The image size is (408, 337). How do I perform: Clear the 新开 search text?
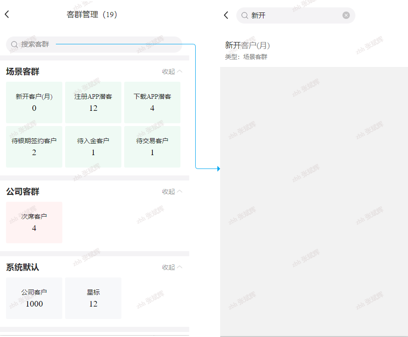[x=346, y=15]
